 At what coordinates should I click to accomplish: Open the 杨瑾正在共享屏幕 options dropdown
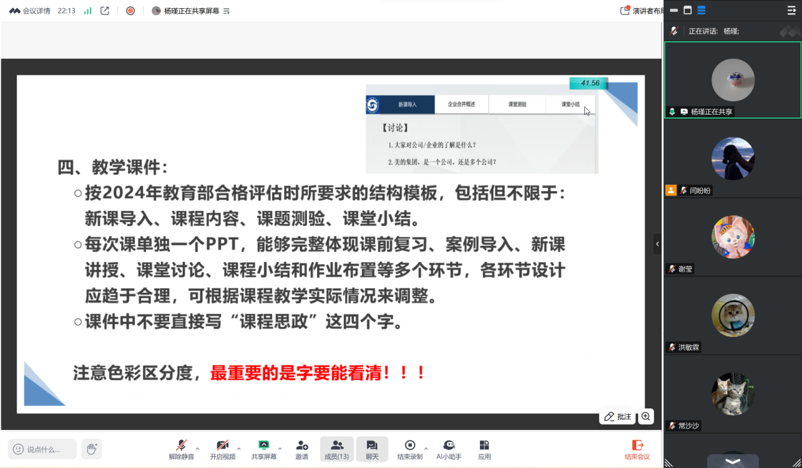point(227,11)
